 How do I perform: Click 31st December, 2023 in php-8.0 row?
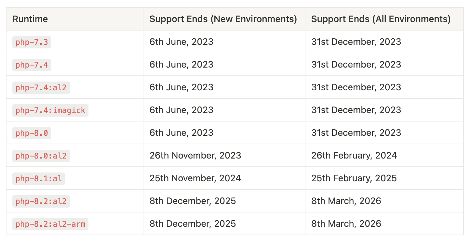click(x=356, y=133)
